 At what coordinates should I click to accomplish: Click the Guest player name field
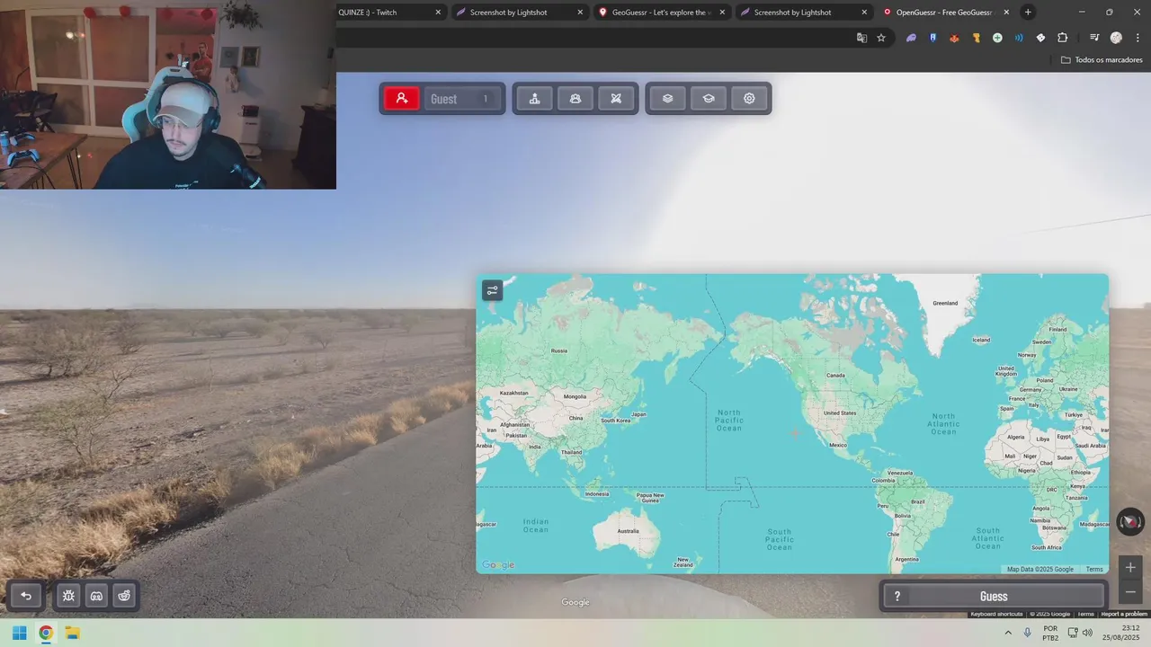(x=461, y=99)
